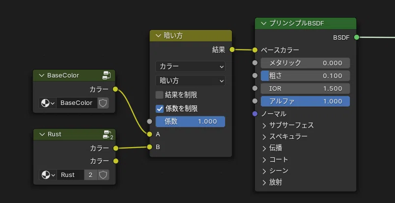This screenshot has height=203, width=395.
Task: Edit the BaseColor name field
Action: point(77,103)
